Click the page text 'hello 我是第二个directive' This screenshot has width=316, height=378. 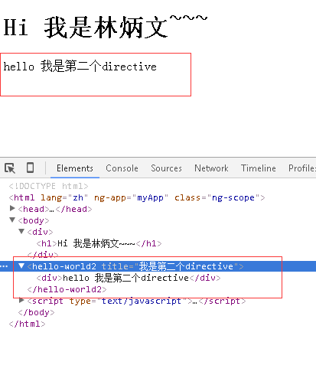click(x=80, y=67)
